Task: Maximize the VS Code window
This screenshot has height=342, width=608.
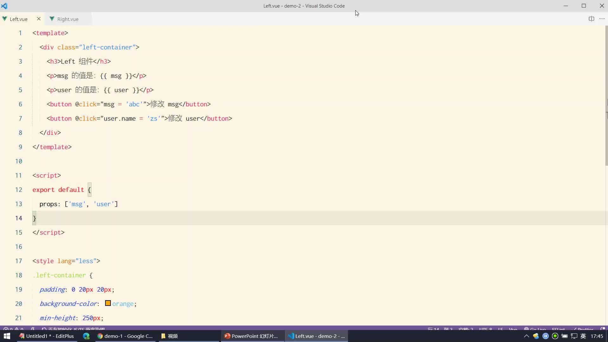Action: (x=584, y=6)
